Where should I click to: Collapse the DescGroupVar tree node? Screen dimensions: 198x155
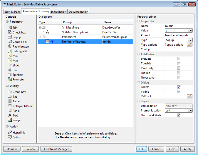pyautogui.click(x=40, y=27)
